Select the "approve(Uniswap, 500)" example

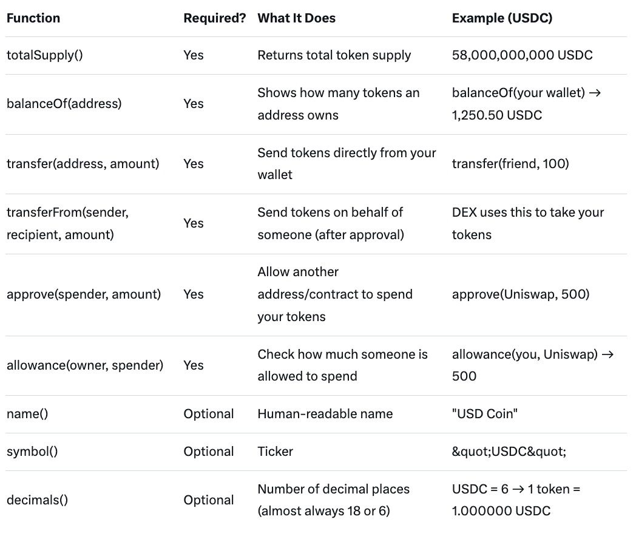[521, 294]
